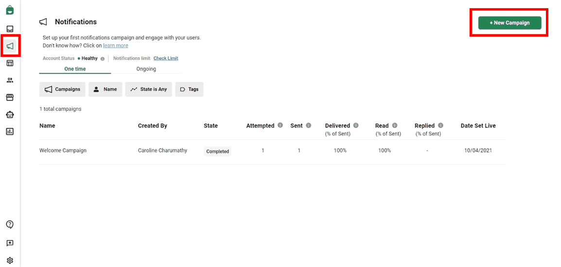Open the settings gear icon

10,260
